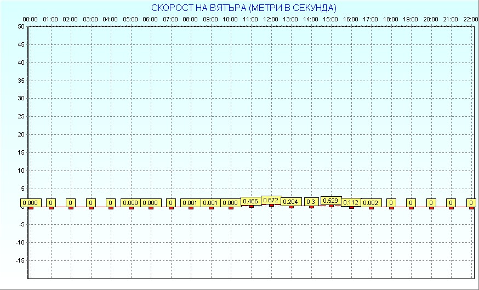This screenshot has width=479, height=290.
Task: Click the 0.112 data label
Action: [351, 202]
